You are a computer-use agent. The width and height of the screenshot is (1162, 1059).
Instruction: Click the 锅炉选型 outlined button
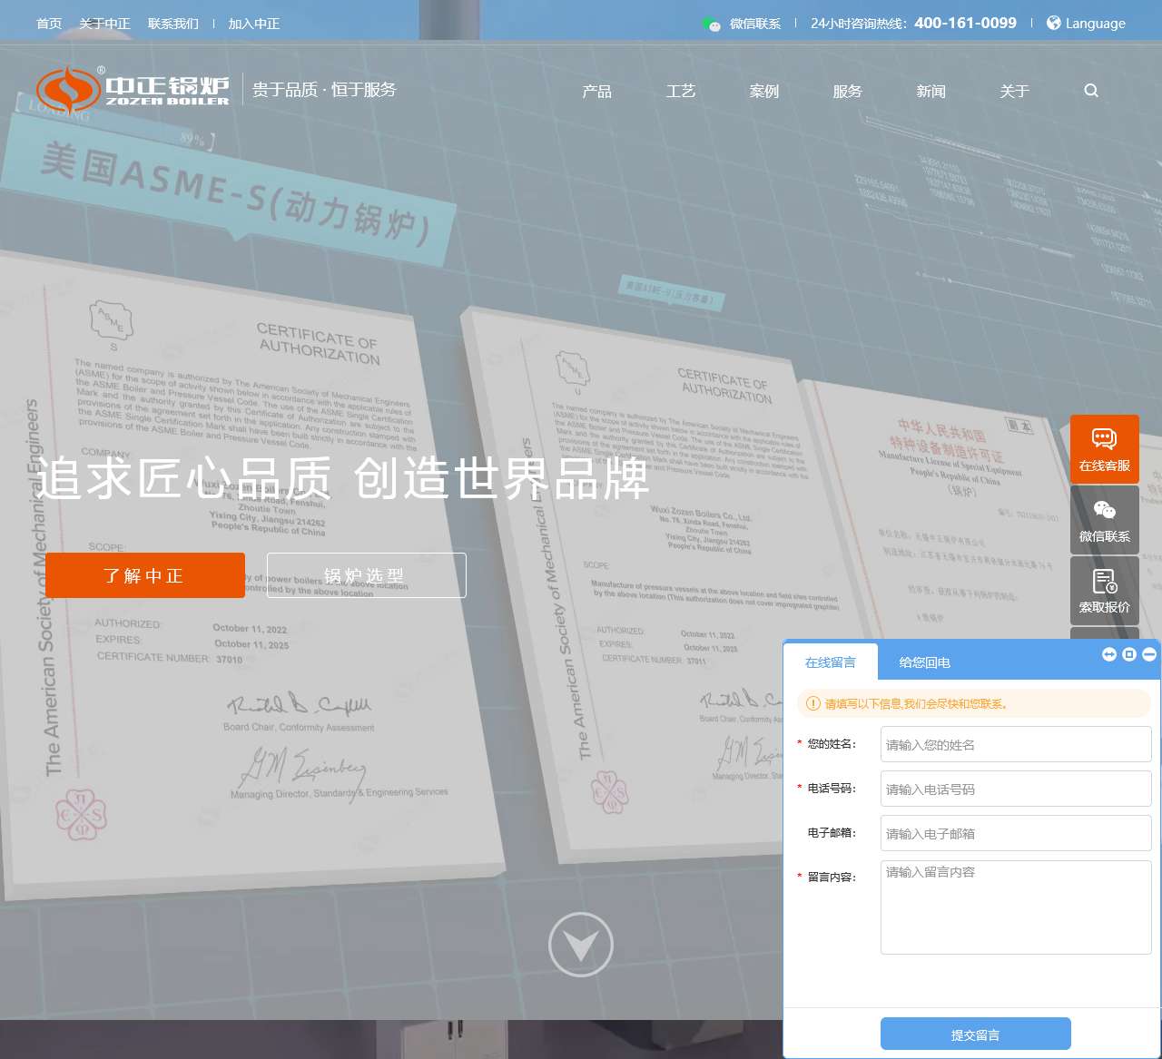(366, 575)
